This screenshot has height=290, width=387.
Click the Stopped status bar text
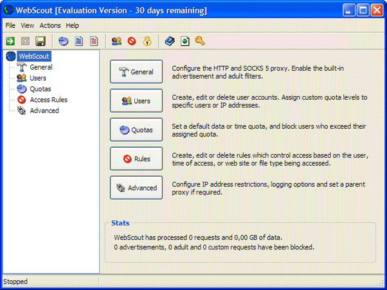click(x=15, y=282)
